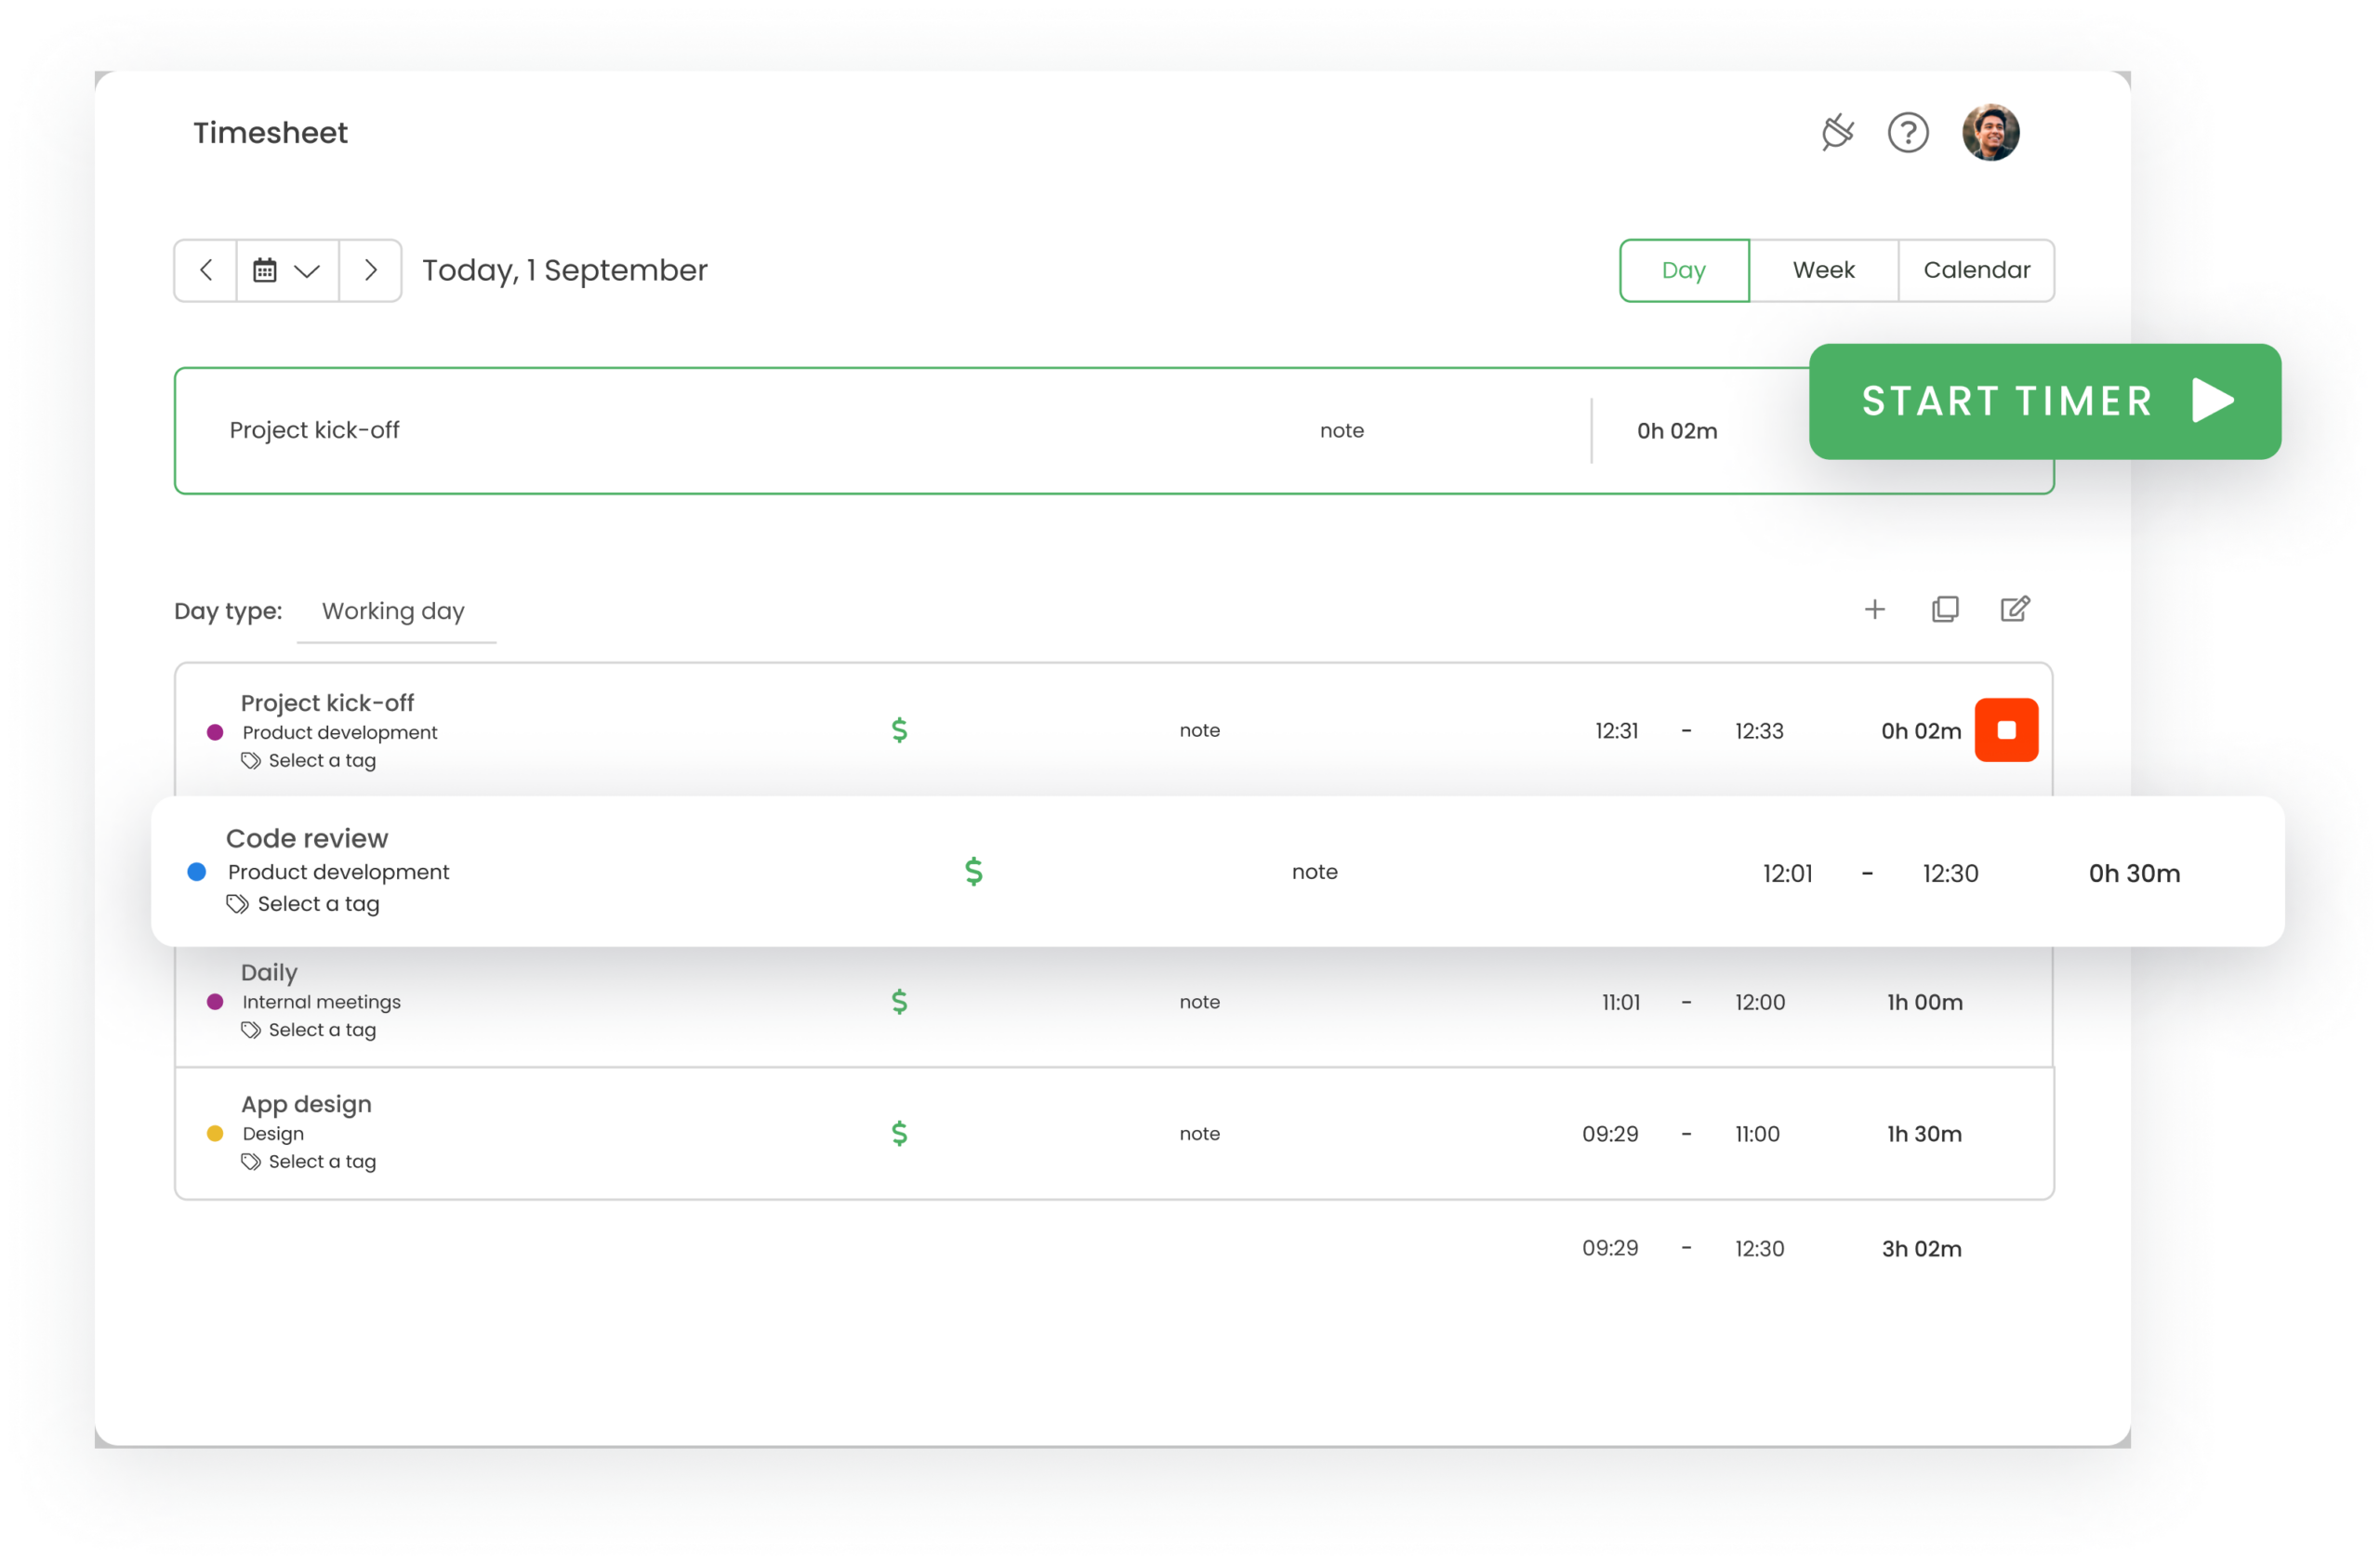Viewport: 2380px width, 1564px height.
Task: Click the blue project color dot on Code review
Action: coord(196,872)
